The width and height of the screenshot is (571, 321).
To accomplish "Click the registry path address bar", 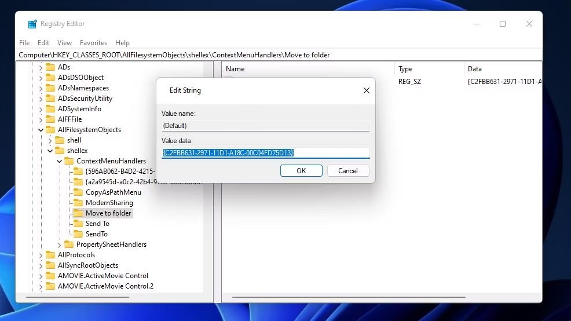I will [279, 55].
